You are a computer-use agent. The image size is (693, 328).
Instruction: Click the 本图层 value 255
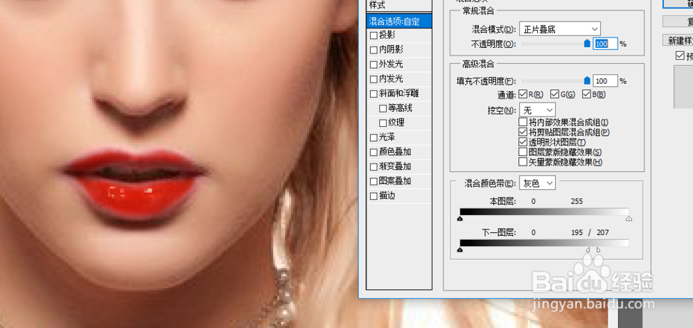[x=577, y=202]
